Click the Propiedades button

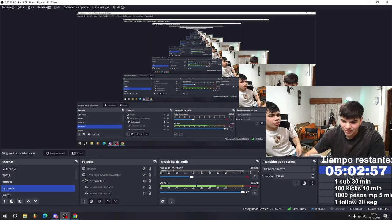pyautogui.click(x=55, y=153)
